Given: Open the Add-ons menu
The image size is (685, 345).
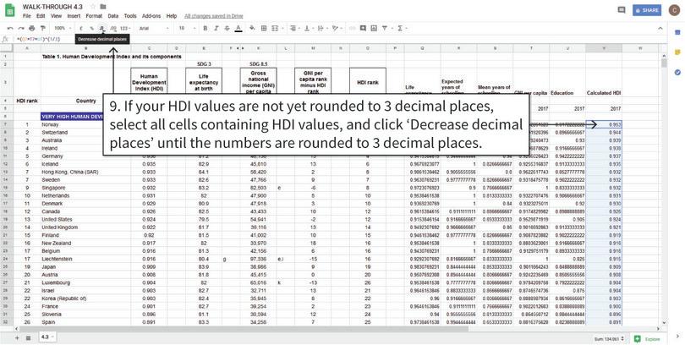Looking at the screenshot, I should click(x=151, y=16).
